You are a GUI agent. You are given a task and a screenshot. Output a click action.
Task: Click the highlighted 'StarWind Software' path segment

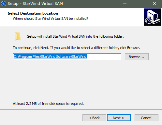(x=56, y=56)
